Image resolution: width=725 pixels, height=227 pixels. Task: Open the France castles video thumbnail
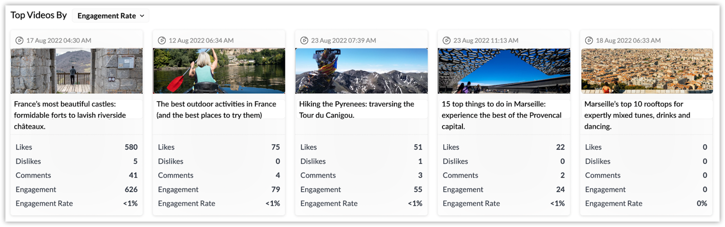click(77, 71)
